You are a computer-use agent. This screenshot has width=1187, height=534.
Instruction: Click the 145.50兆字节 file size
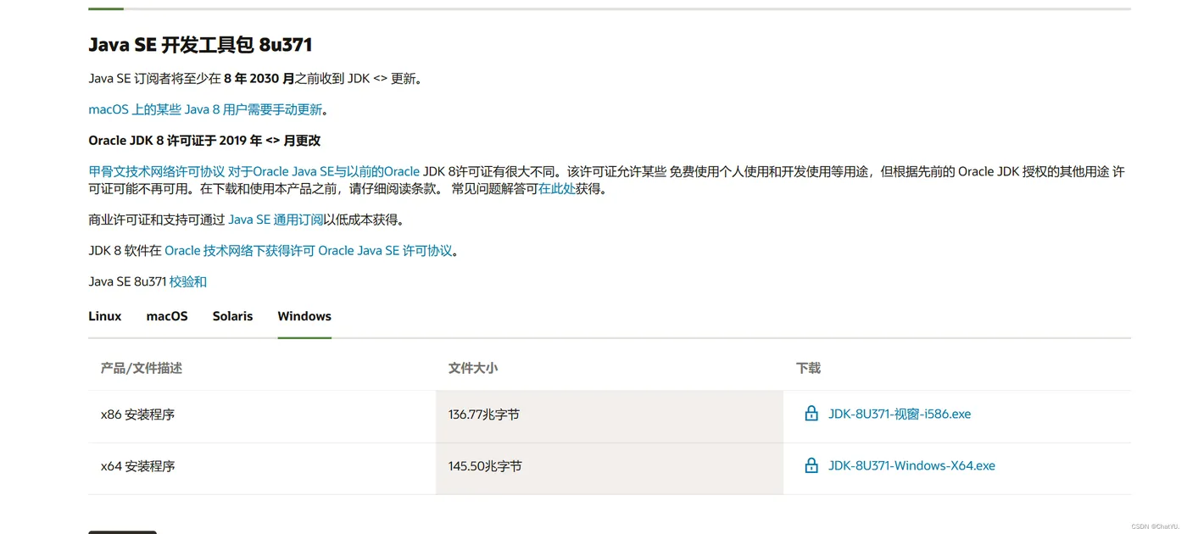(x=485, y=466)
